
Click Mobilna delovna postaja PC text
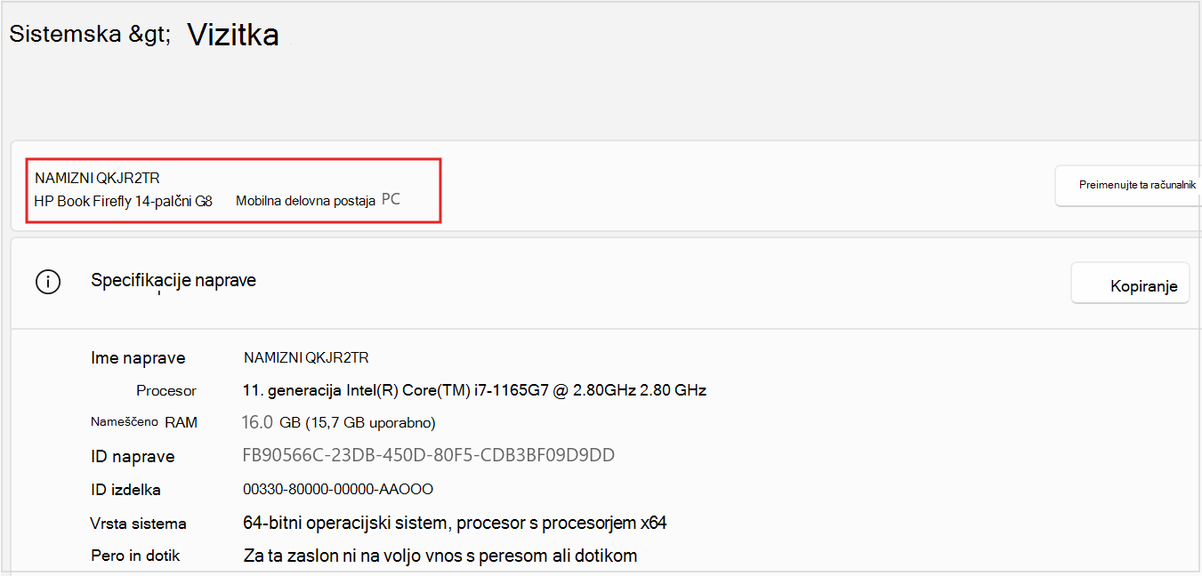tap(318, 201)
